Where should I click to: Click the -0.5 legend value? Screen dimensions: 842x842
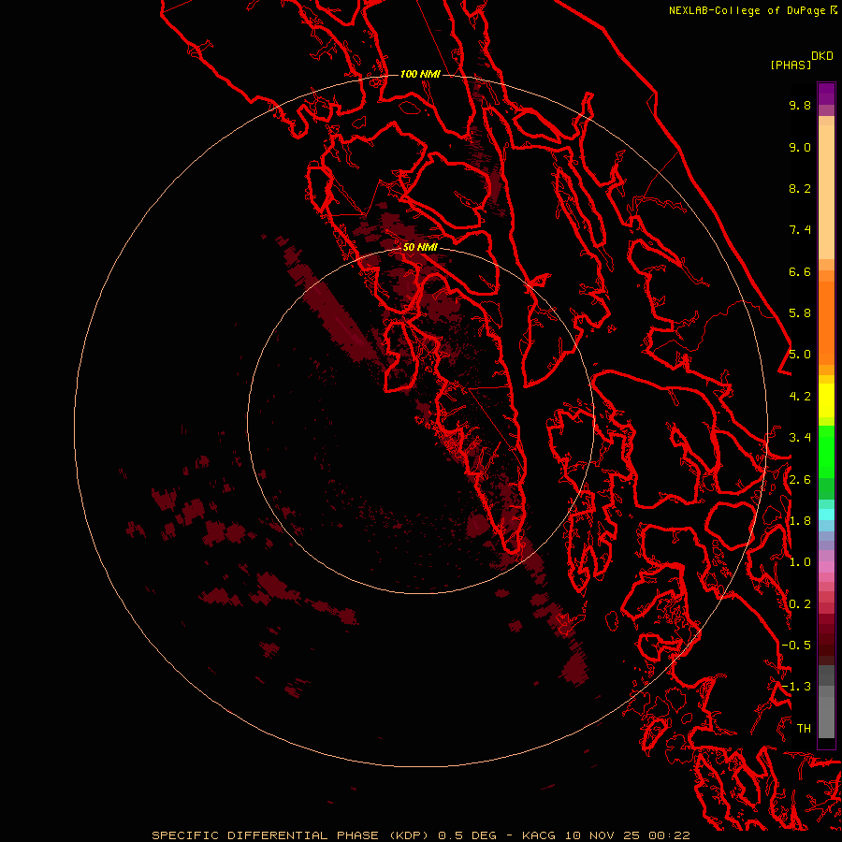pos(796,646)
